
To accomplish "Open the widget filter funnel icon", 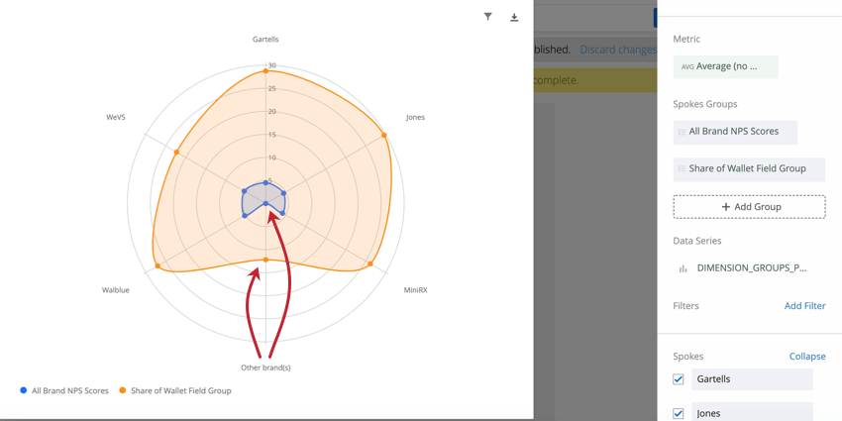I will 487,17.
